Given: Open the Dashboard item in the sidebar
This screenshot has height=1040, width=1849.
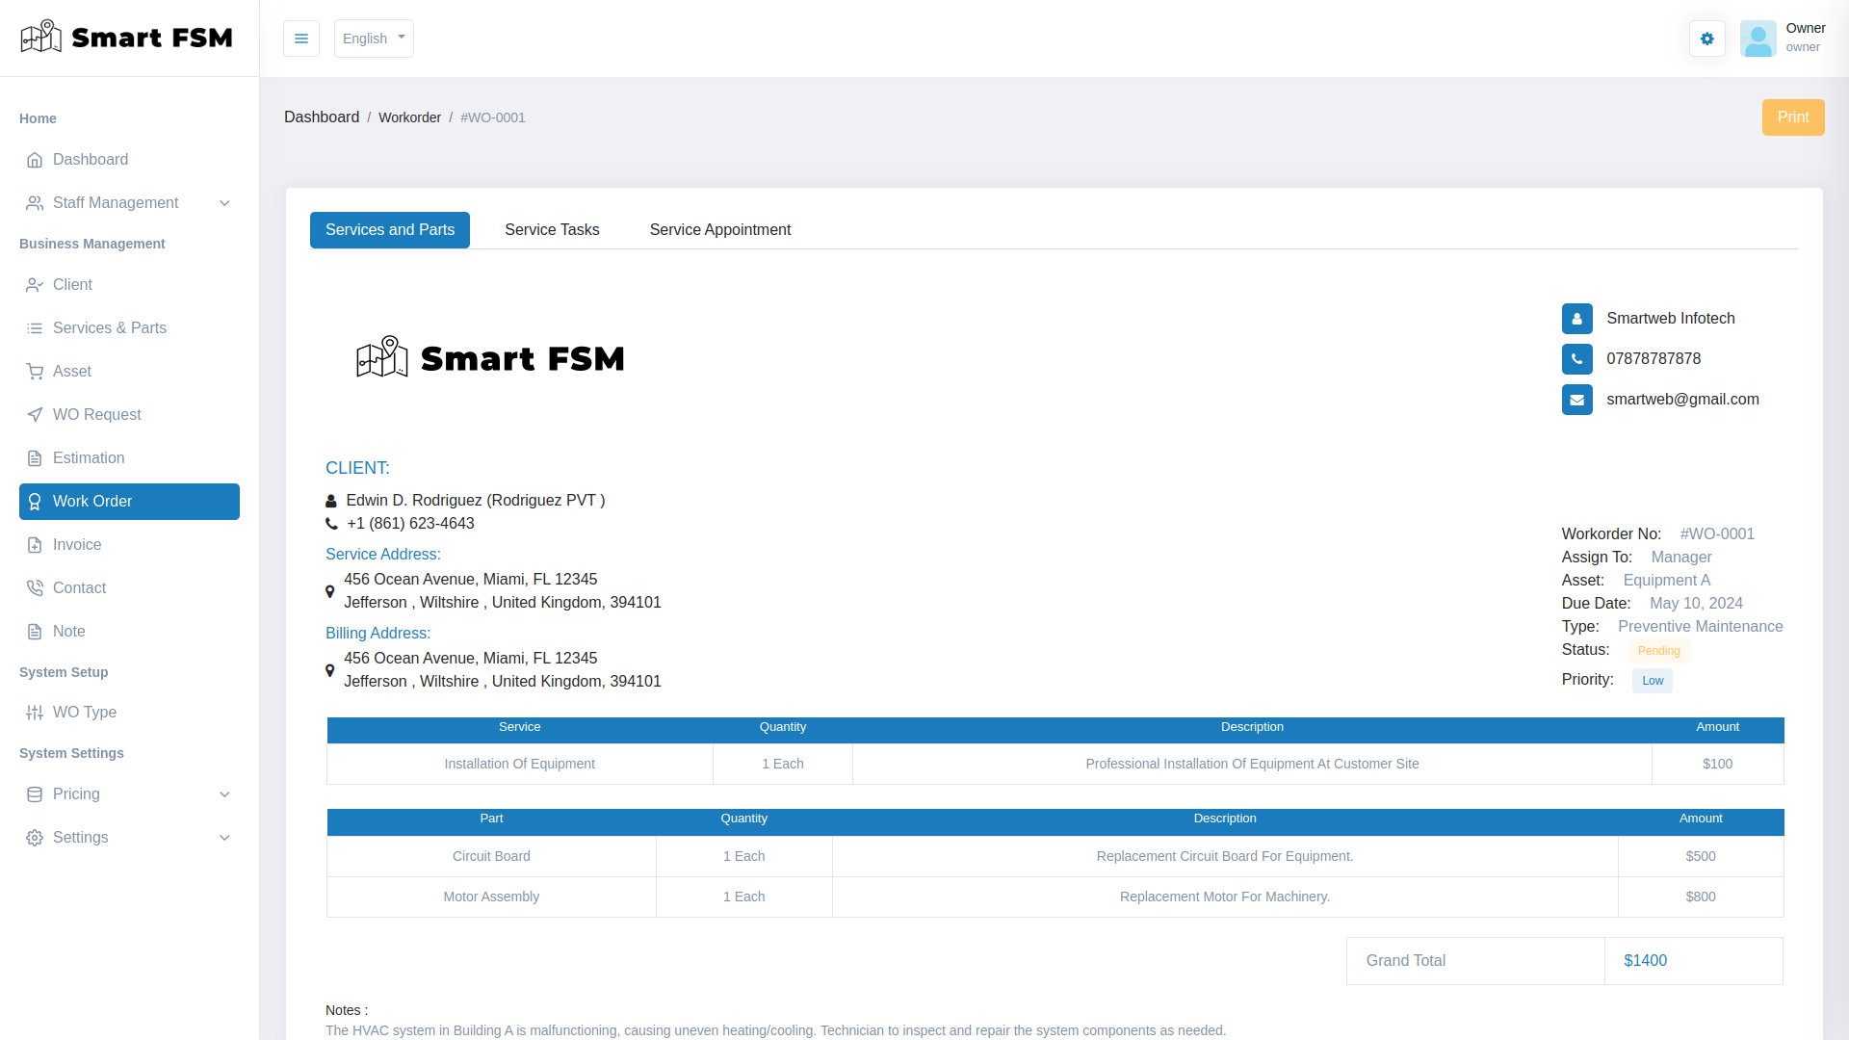Looking at the screenshot, I should pyautogui.click(x=90, y=160).
